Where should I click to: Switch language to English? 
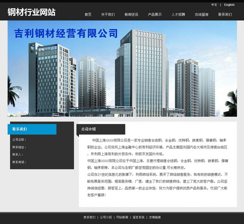tap(229, 5)
